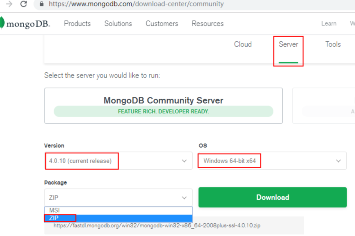This screenshot has height=236, width=355.
Task: Open the Resources menu
Action: pos(208,24)
